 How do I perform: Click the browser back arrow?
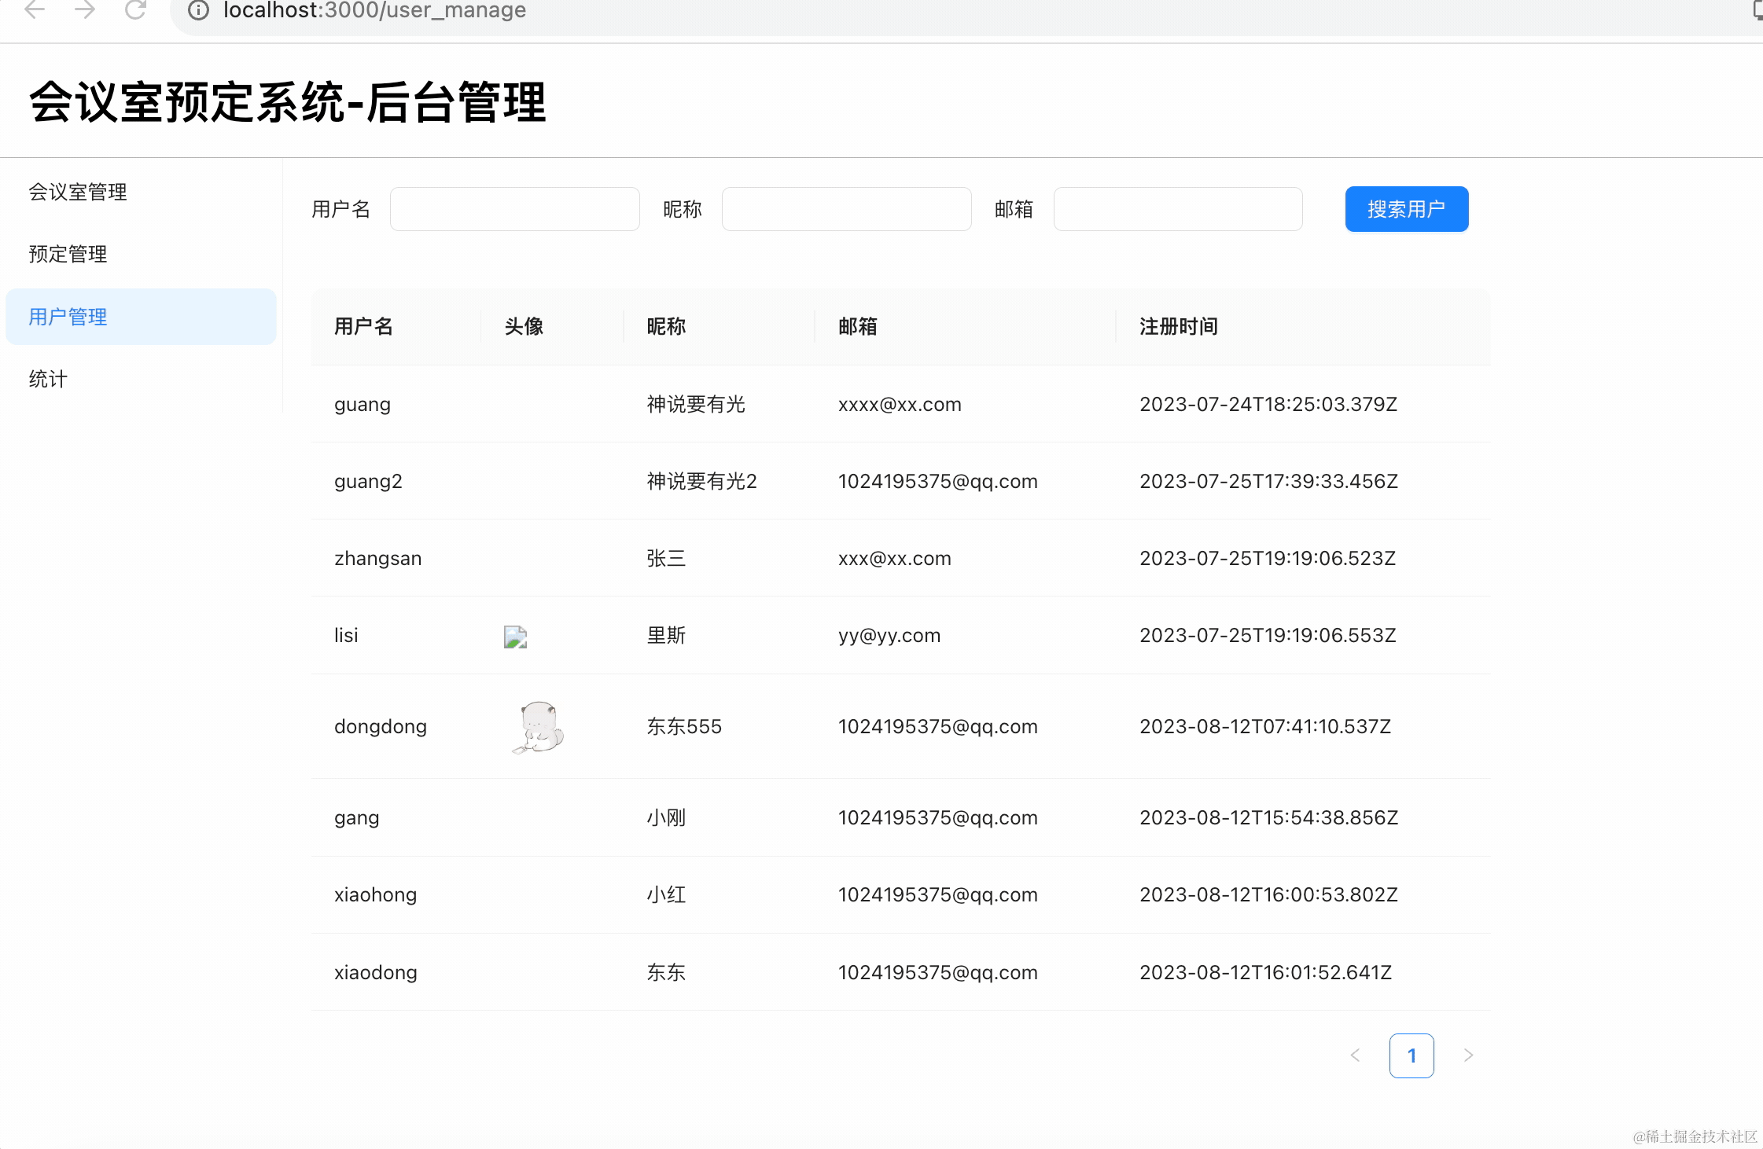tap(35, 10)
